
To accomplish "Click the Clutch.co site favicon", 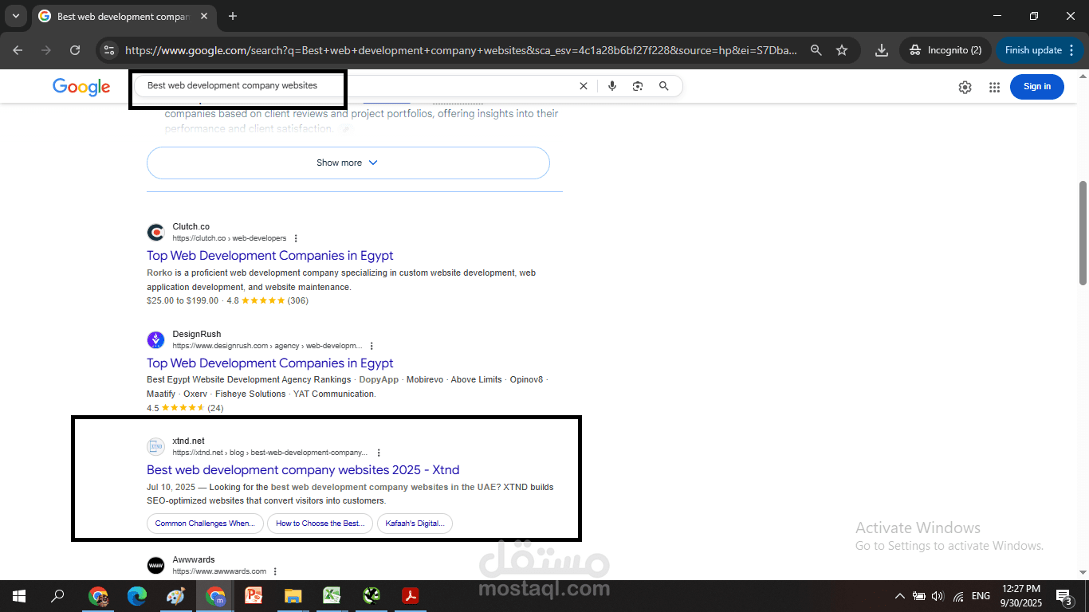I will 155,233.
